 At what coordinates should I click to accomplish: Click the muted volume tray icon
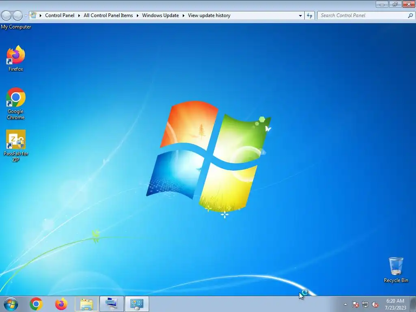pyautogui.click(x=375, y=304)
